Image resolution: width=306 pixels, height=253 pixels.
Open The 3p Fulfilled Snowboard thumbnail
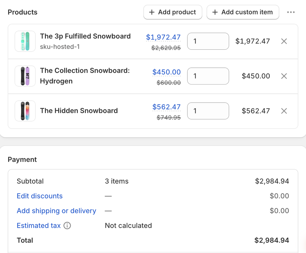point(25,41)
